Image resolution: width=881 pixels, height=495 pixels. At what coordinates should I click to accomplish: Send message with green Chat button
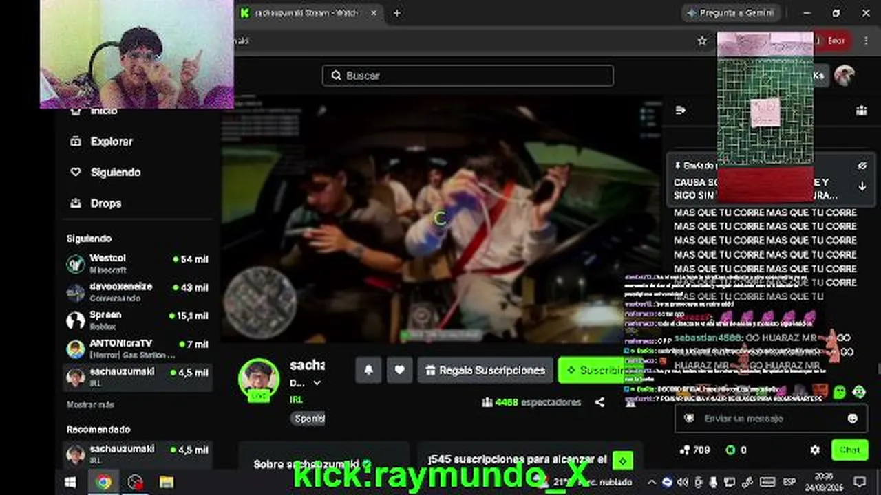pyautogui.click(x=849, y=450)
